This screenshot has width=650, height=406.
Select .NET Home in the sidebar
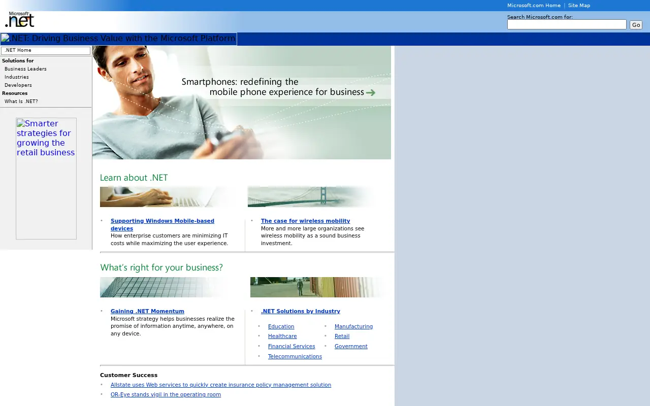(x=46, y=50)
